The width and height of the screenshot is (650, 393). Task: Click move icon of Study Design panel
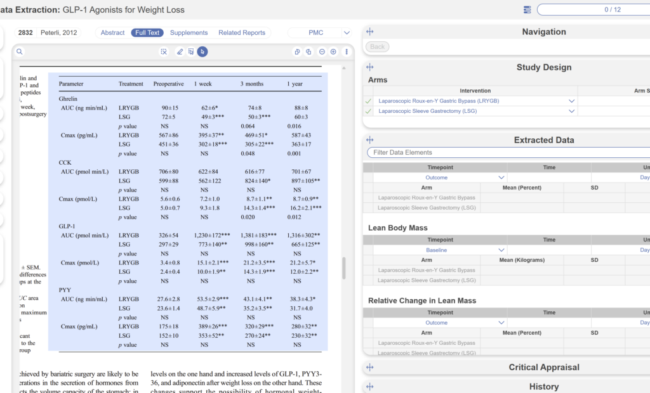370,67
